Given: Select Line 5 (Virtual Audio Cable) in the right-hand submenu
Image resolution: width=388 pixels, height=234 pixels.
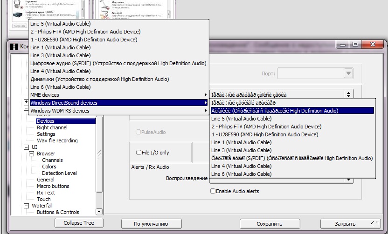Looking at the screenshot, I should (x=241, y=119).
